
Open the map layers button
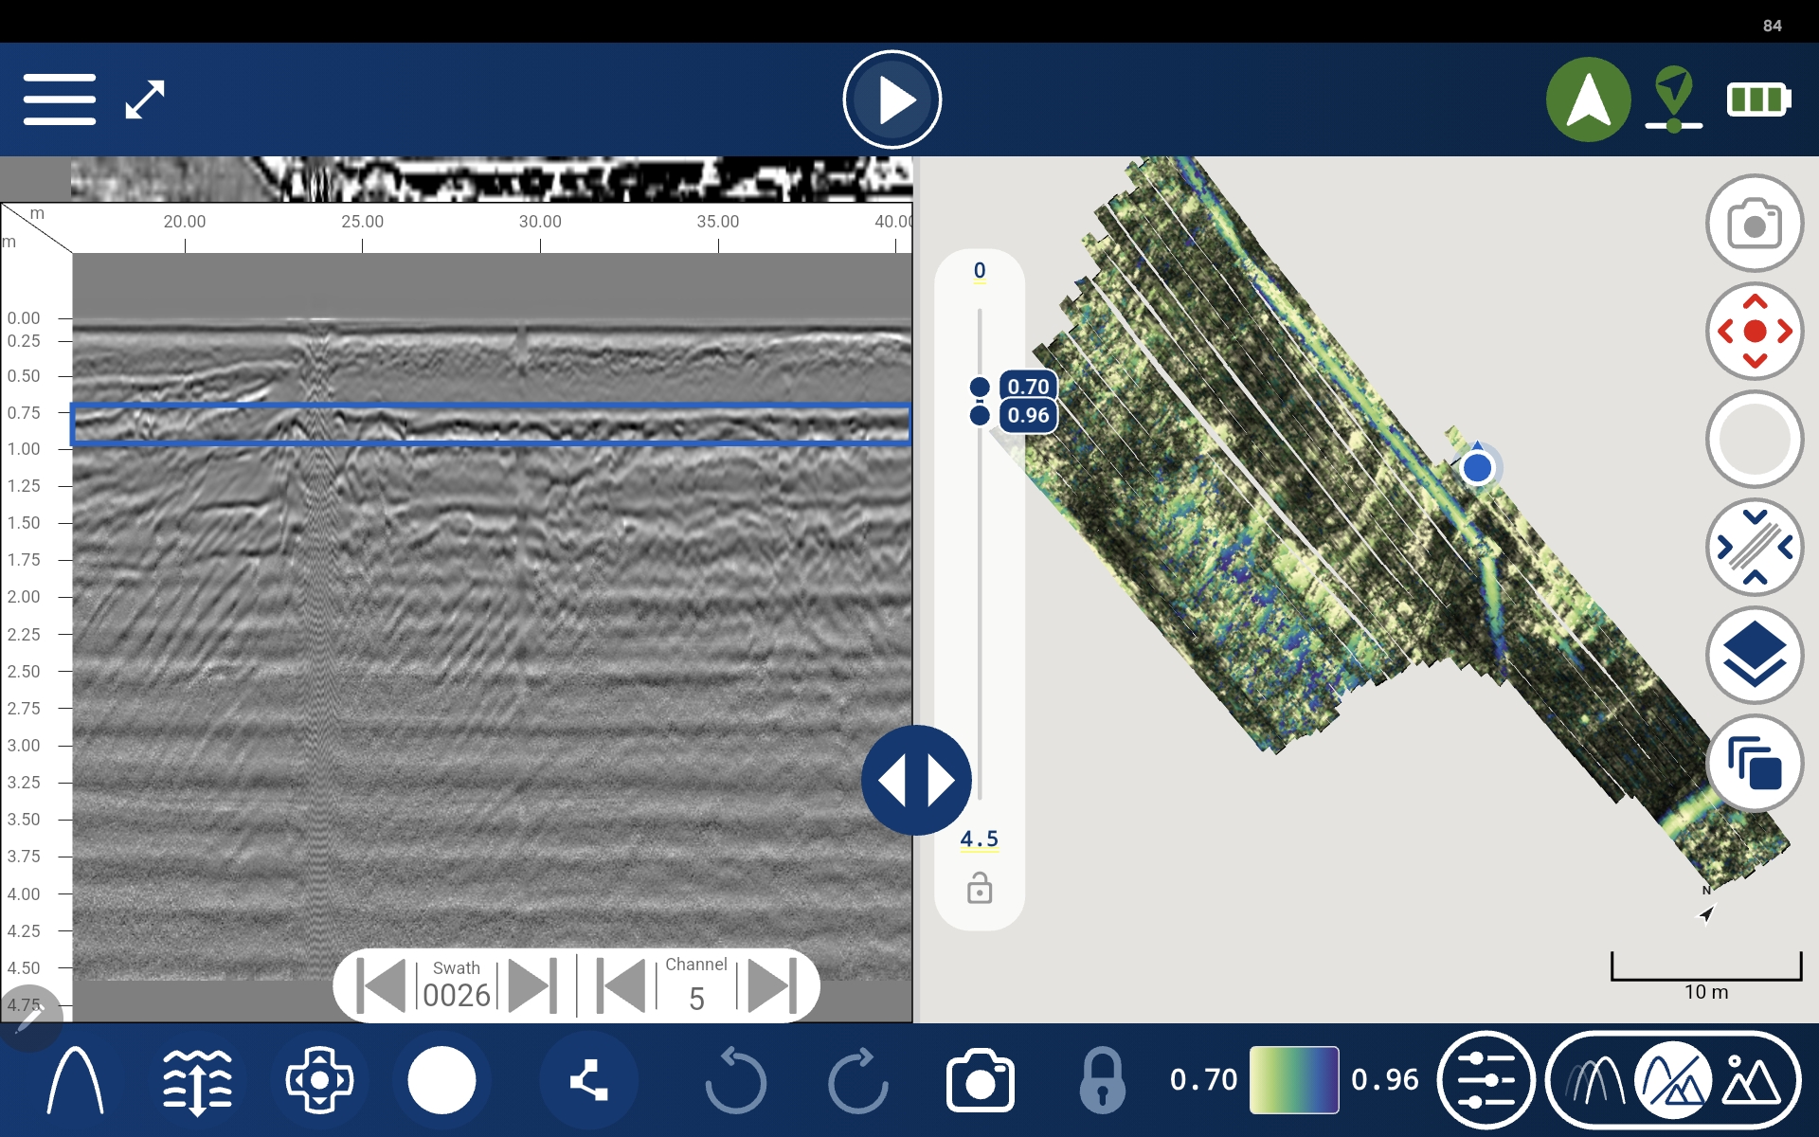[x=1755, y=656]
